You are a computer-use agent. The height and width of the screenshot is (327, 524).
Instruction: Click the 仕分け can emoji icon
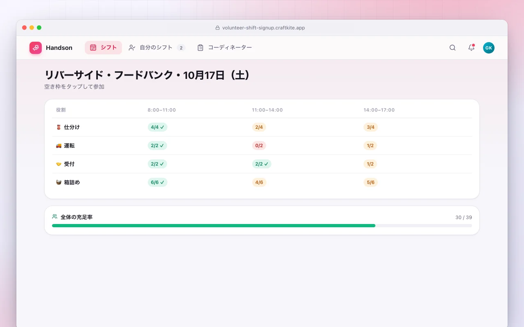click(x=59, y=127)
